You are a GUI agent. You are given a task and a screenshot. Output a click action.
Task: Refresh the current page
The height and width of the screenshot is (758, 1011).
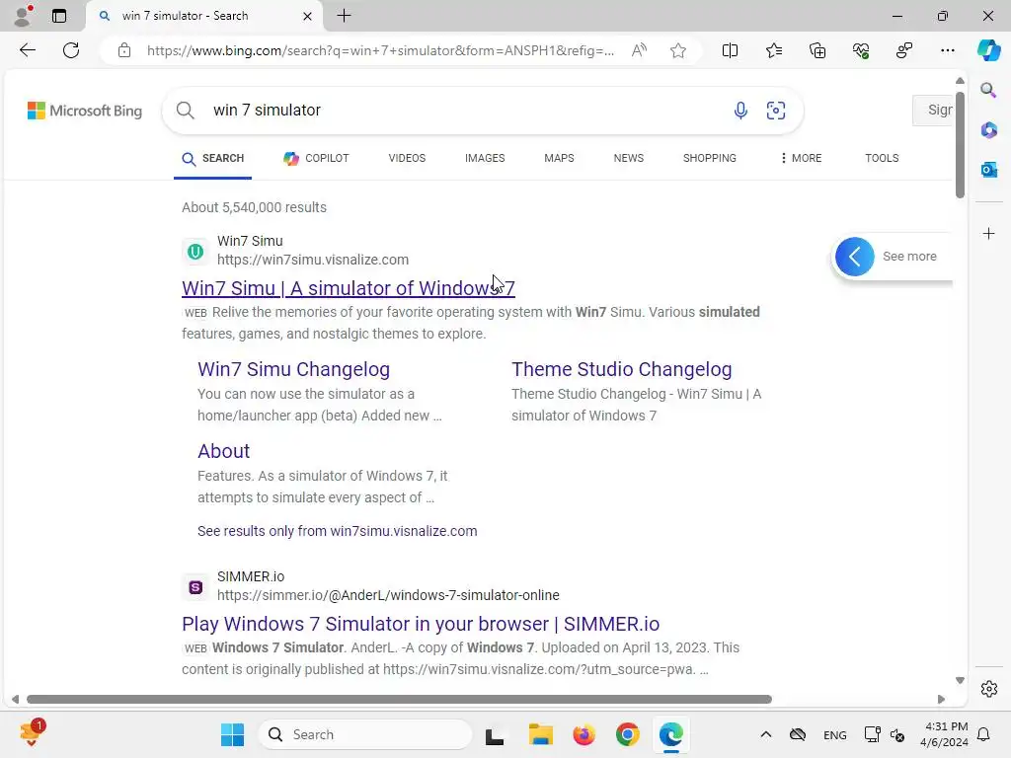coord(71,50)
